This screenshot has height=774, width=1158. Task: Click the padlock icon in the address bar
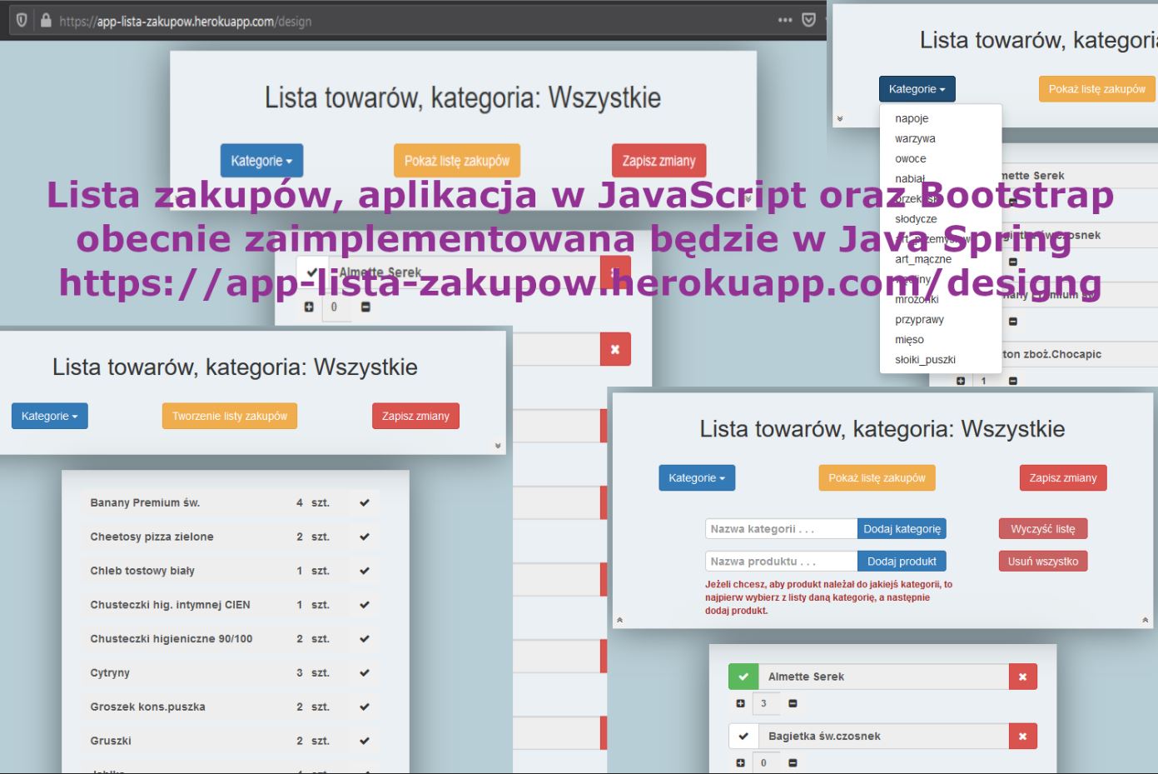tap(45, 21)
